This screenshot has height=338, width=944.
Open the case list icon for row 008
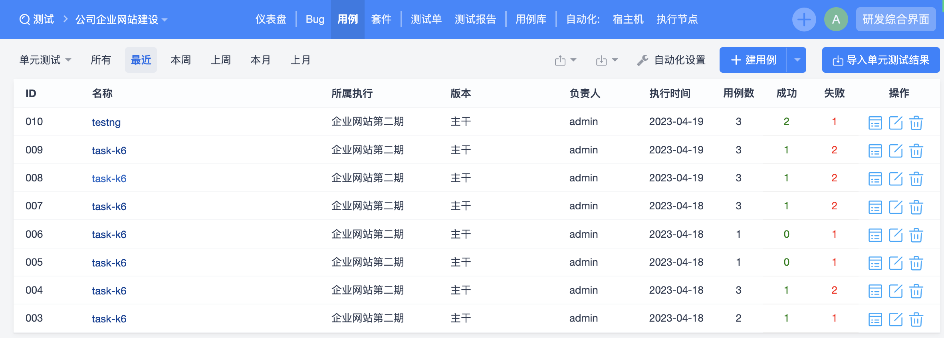click(875, 179)
